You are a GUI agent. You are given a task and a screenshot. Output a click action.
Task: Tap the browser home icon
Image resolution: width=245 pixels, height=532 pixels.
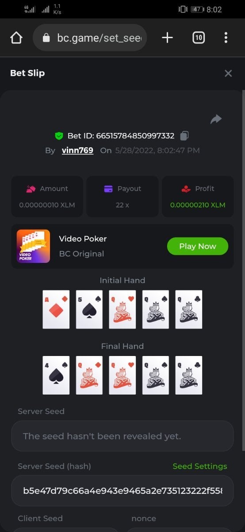pyautogui.click(x=16, y=38)
